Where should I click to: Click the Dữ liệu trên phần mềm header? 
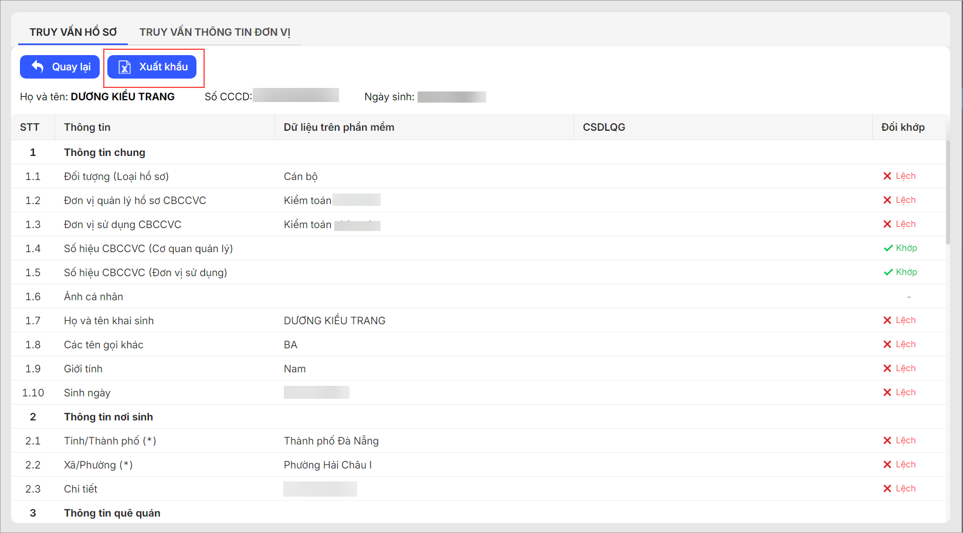339,127
